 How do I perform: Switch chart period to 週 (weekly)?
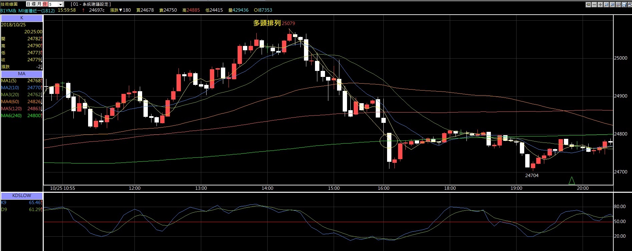tap(34, 4)
